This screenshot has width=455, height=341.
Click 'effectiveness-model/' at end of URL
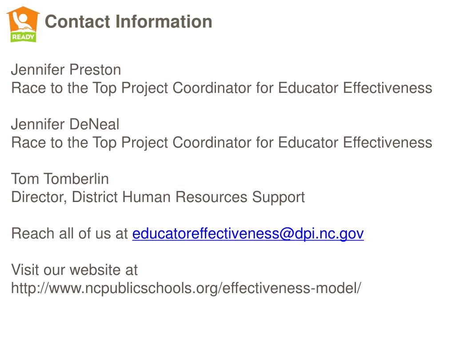pyautogui.click(x=291, y=289)
